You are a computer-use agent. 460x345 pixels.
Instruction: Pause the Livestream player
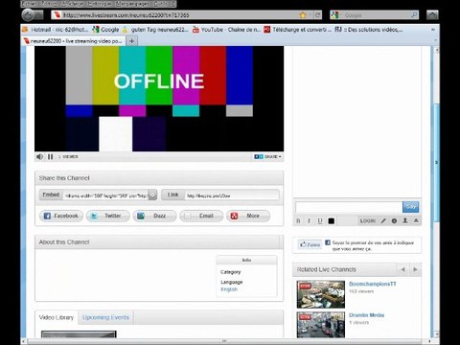(51, 156)
